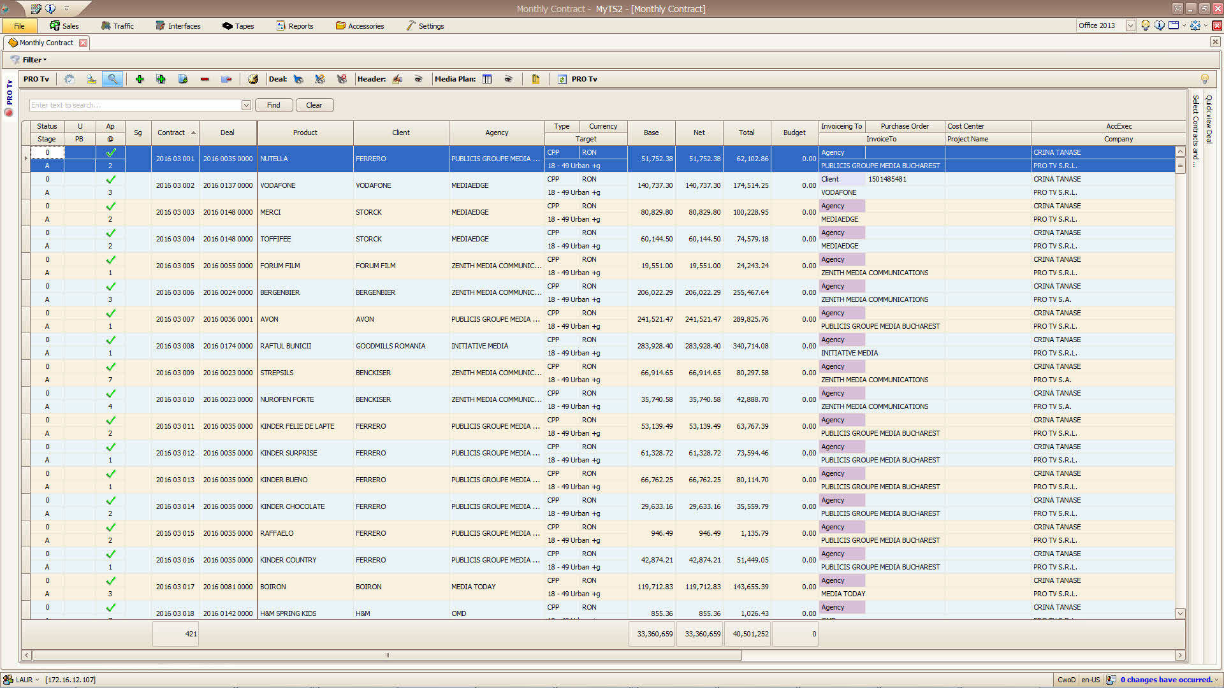Click the horizontal scrollbar thumb at bottom
This screenshot has height=688, width=1224.
coord(386,655)
